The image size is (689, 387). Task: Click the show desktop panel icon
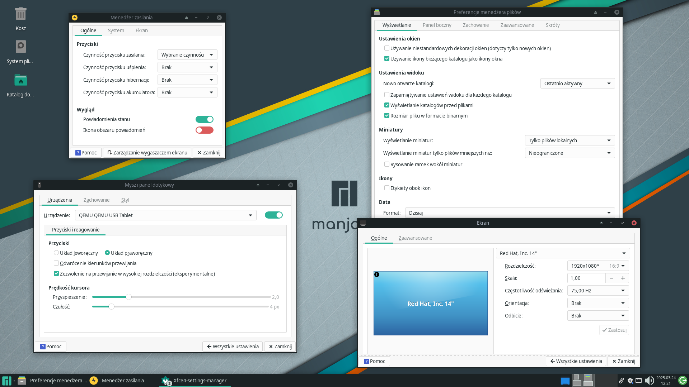[565, 381]
